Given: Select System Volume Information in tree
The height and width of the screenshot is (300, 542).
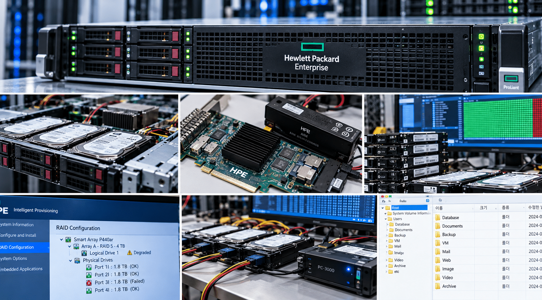Looking at the screenshot, I should 412,213.
